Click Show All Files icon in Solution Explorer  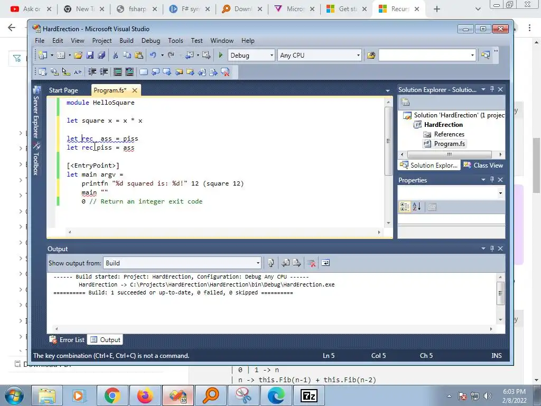[405, 102]
